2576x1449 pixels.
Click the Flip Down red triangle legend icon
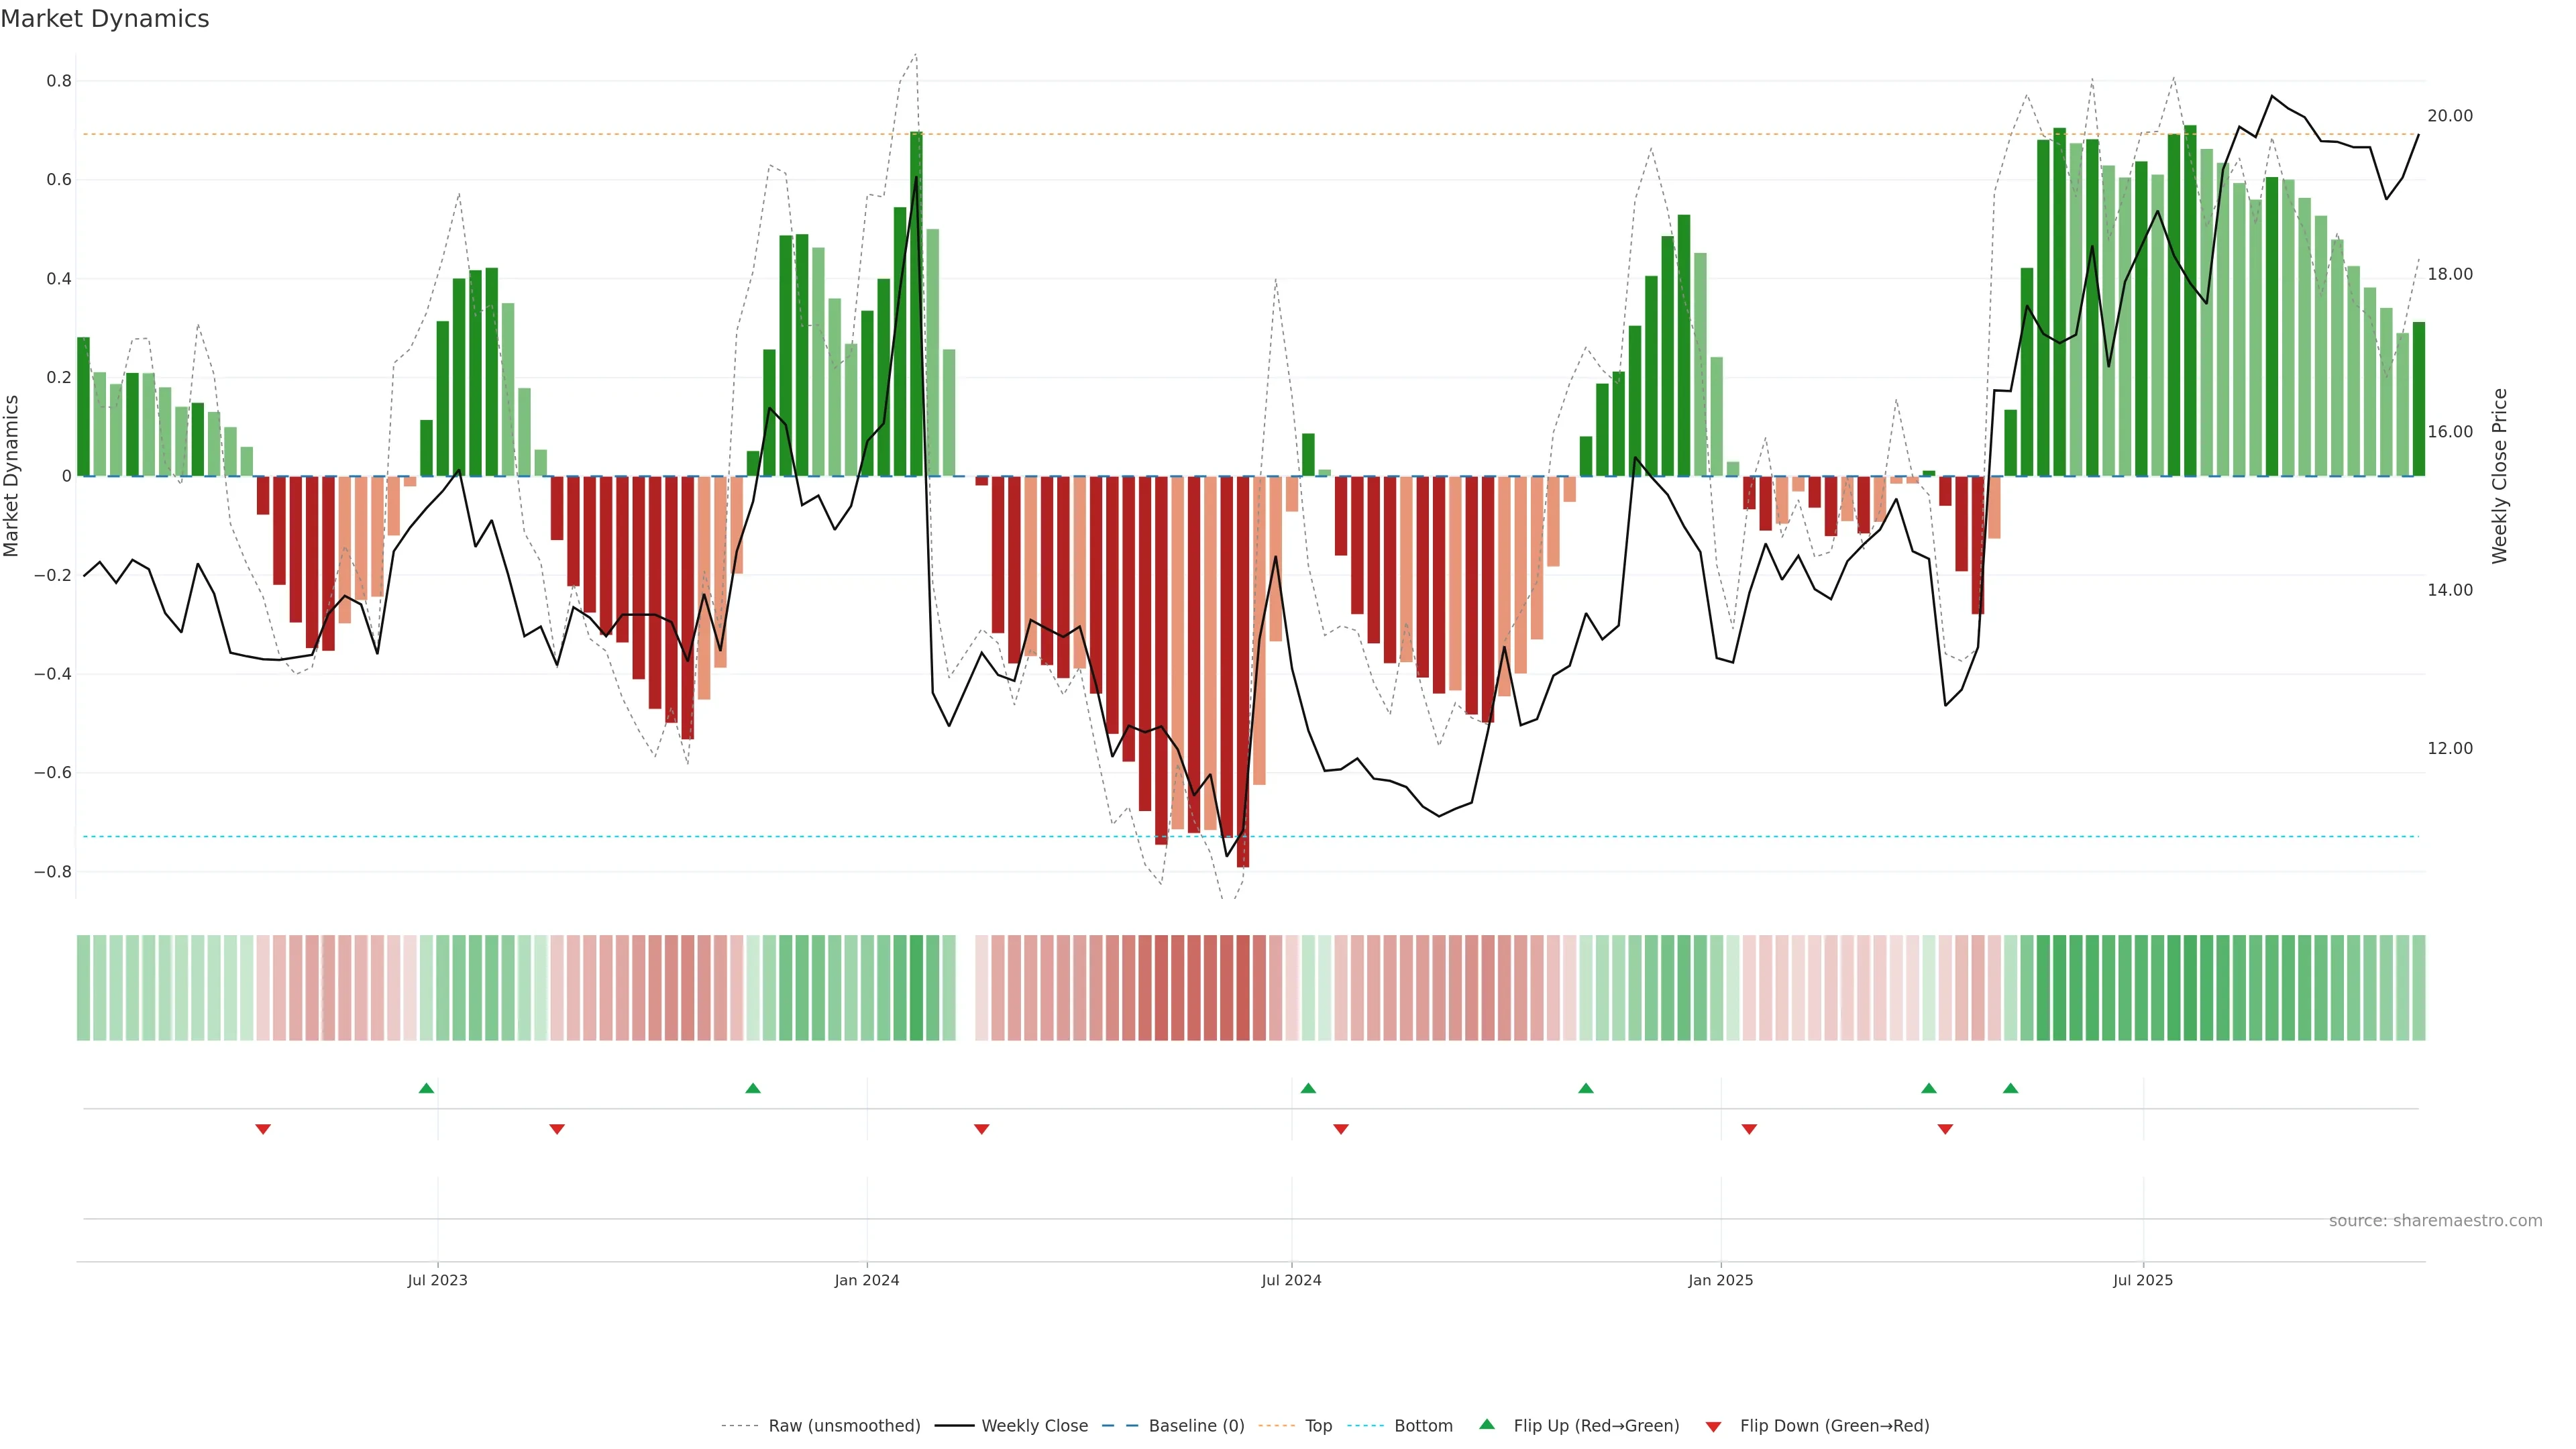pyautogui.click(x=1713, y=1426)
